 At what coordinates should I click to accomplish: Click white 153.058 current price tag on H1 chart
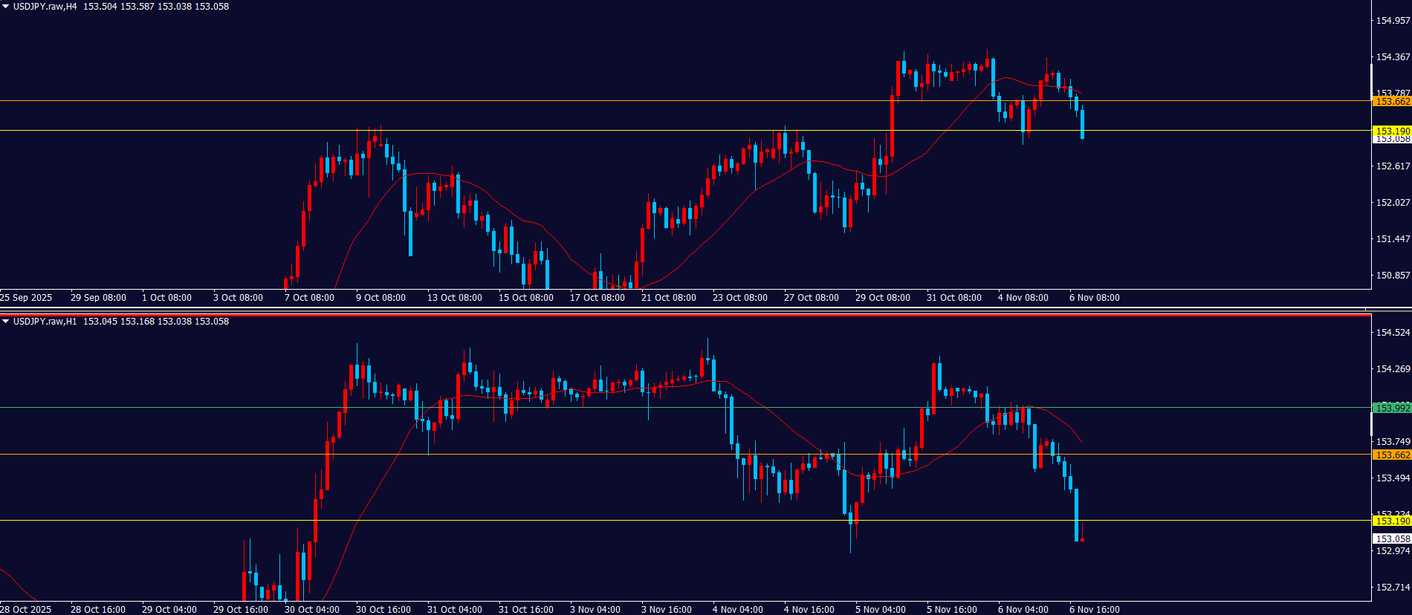tap(1391, 539)
